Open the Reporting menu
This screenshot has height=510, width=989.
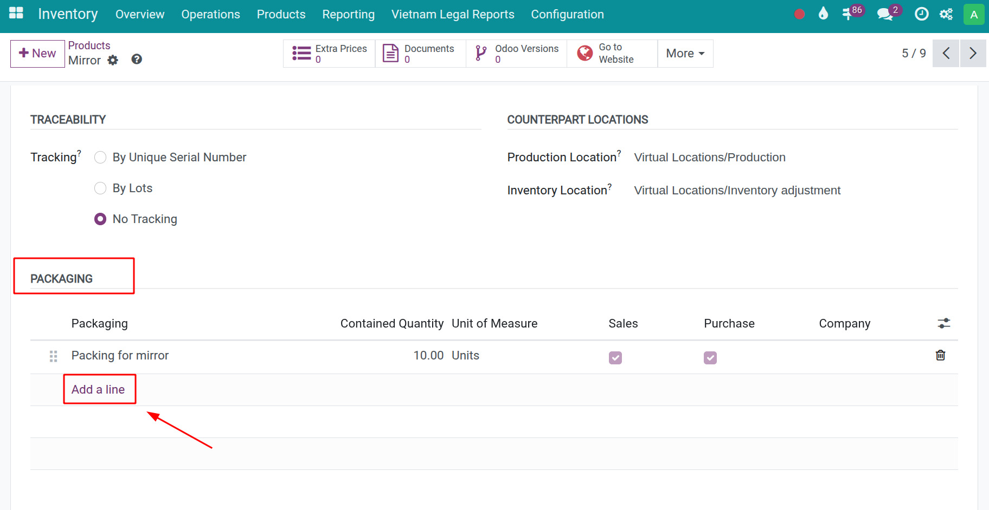coord(348,15)
